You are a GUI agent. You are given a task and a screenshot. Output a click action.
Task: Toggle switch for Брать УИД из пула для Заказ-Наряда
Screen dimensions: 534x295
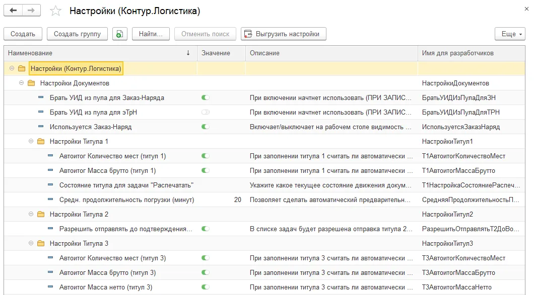[x=206, y=97]
